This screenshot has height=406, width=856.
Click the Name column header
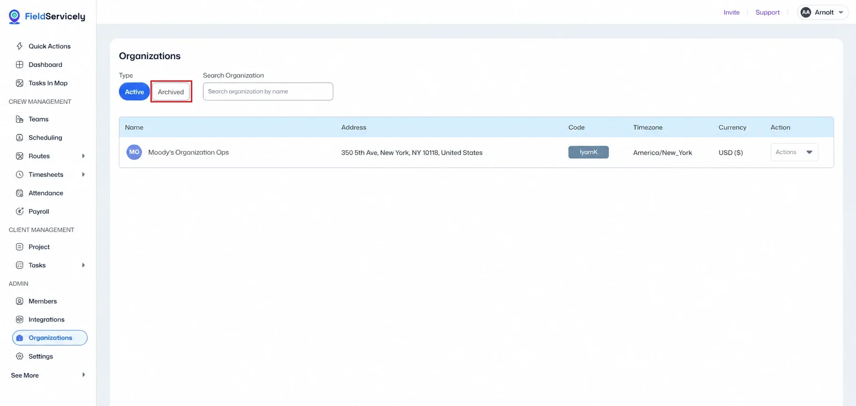coord(134,127)
